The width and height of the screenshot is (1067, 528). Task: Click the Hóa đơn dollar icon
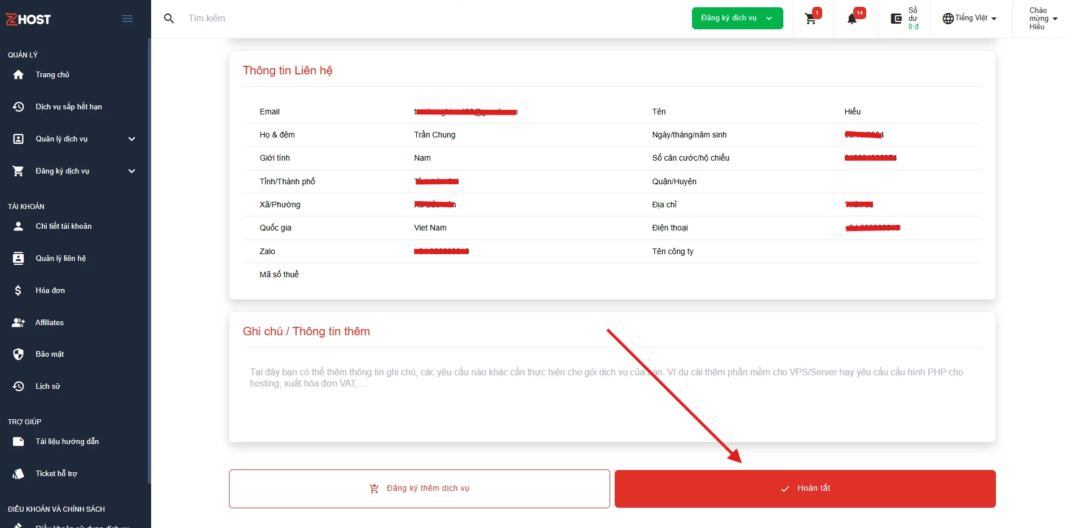[x=19, y=290]
